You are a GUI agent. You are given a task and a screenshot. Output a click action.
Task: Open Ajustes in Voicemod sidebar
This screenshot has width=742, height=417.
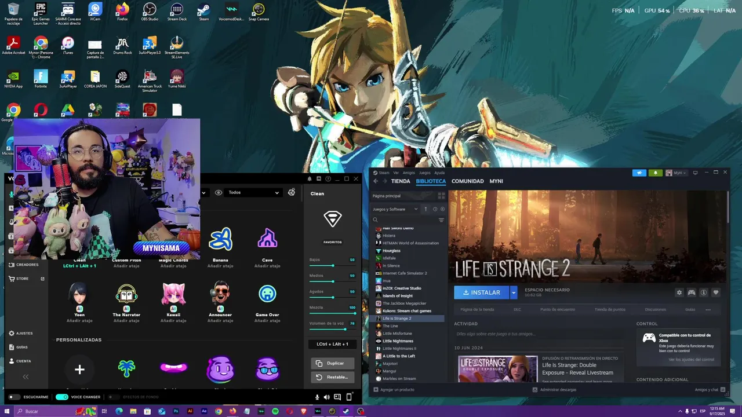pos(21,334)
